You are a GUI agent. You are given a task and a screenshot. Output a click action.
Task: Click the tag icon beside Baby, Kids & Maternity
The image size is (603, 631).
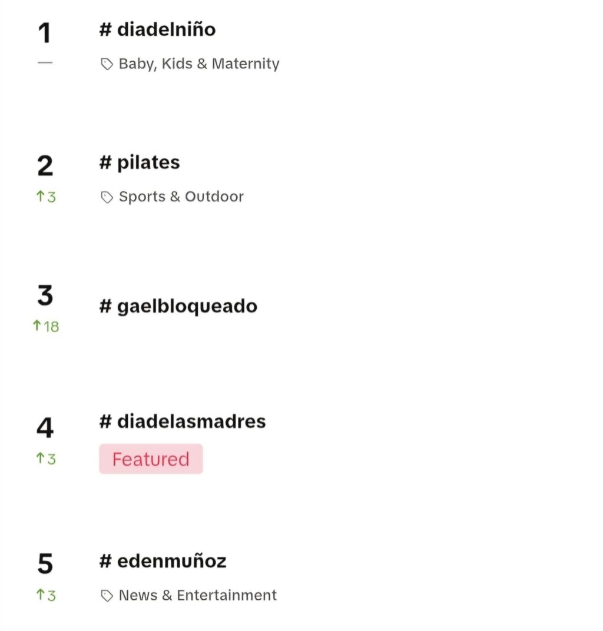click(107, 64)
